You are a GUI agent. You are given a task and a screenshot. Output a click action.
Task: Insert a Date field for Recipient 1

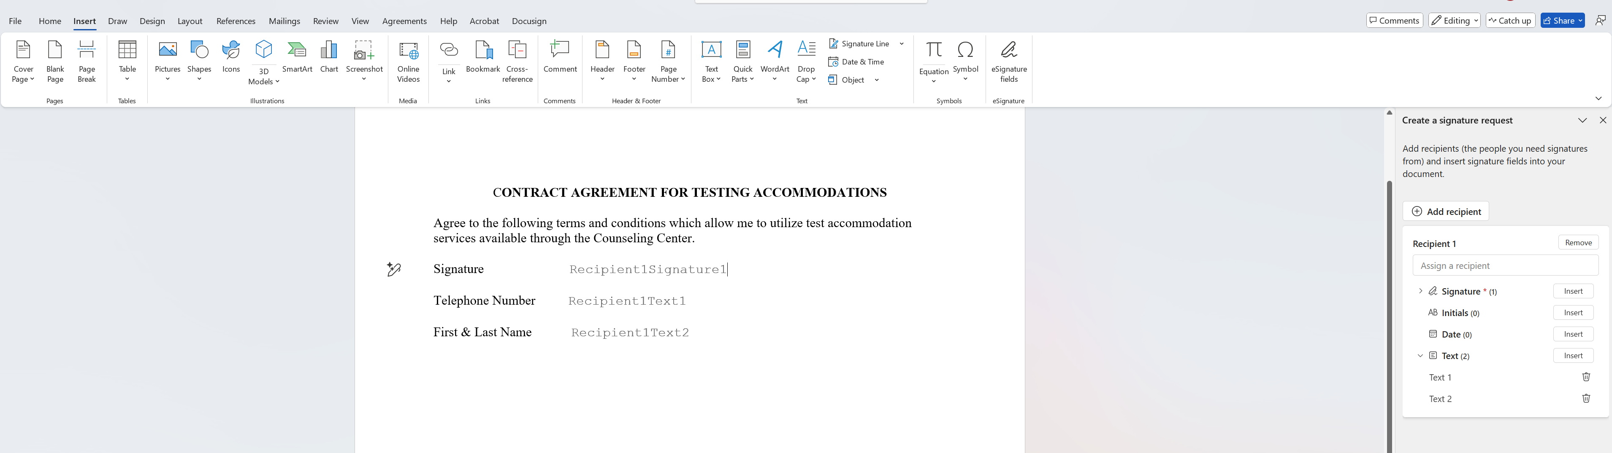[x=1573, y=334]
